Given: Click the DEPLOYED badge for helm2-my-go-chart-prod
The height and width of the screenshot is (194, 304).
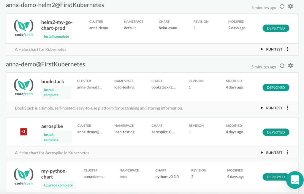Looking at the screenshot, I should tap(276, 28).
